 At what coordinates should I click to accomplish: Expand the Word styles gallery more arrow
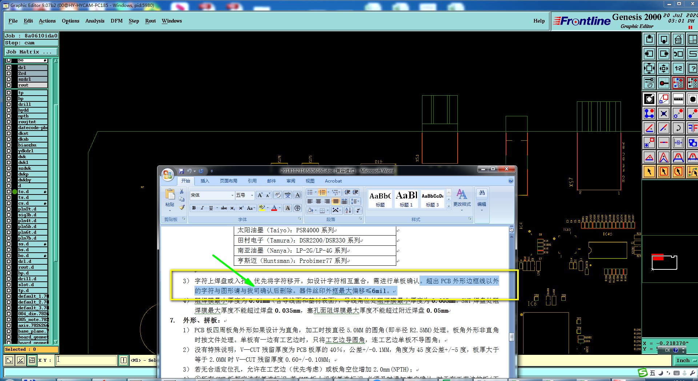coord(449,206)
